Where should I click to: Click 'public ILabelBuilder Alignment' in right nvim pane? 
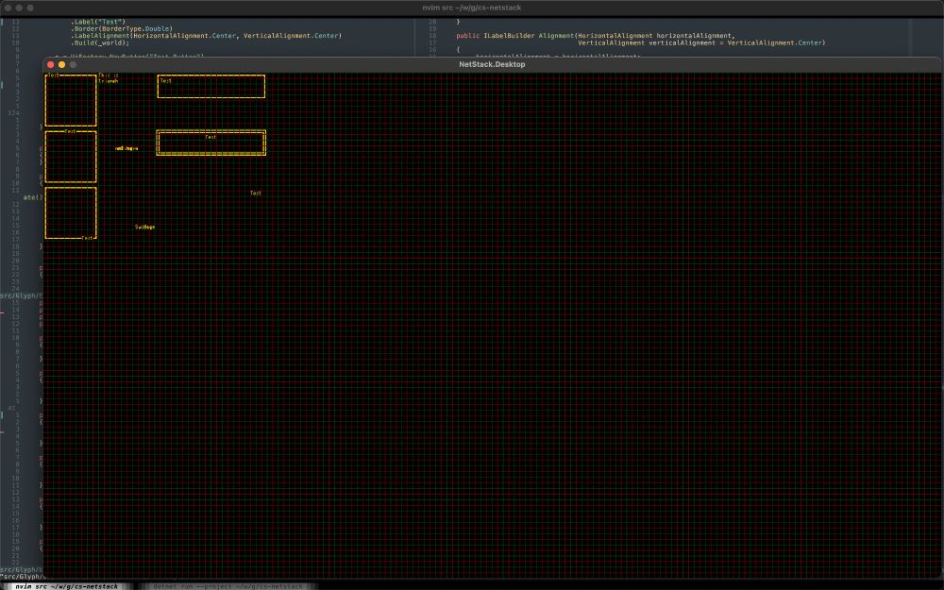coord(516,36)
